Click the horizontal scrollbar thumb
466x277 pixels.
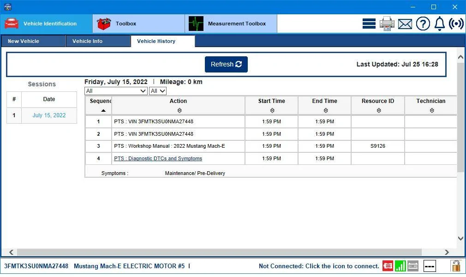click(x=219, y=253)
